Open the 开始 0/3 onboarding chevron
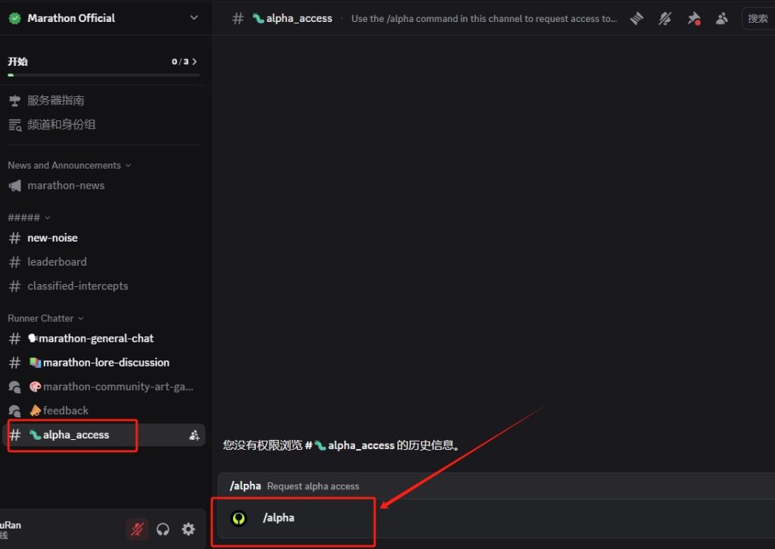Image resolution: width=775 pixels, height=549 pixels. tap(195, 61)
